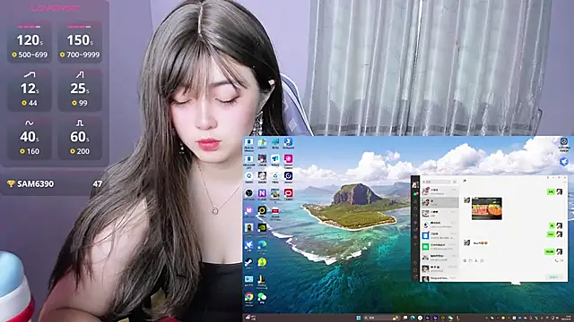This screenshot has width=574, height=322.
Task: Select the purple N desktop icon
Action: point(262,193)
